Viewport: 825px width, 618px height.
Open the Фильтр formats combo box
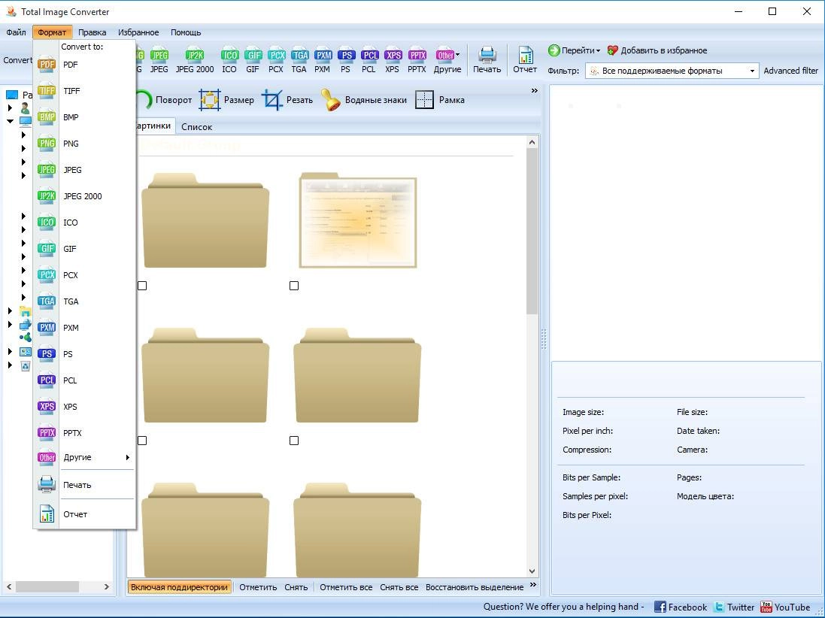tap(672, 71)
